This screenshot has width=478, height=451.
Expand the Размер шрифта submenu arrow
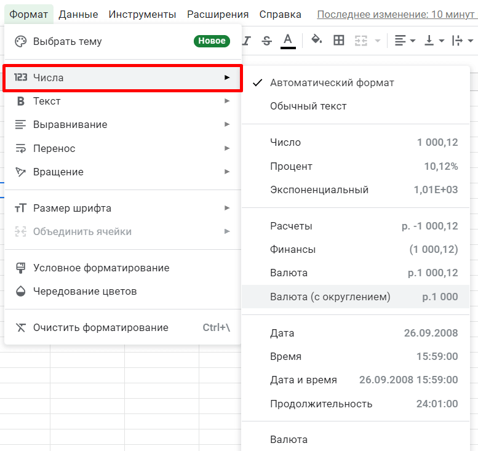[227, 208]
